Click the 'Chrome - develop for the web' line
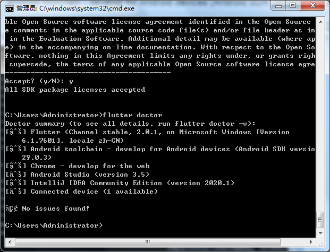This screenshot has height=252, width=330. pyautogui.click(x=77, y=166)
